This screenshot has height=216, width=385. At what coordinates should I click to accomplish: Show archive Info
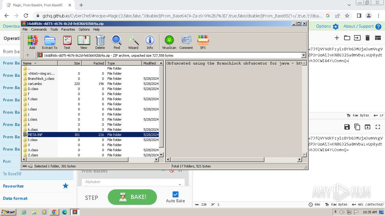point(150,42)
